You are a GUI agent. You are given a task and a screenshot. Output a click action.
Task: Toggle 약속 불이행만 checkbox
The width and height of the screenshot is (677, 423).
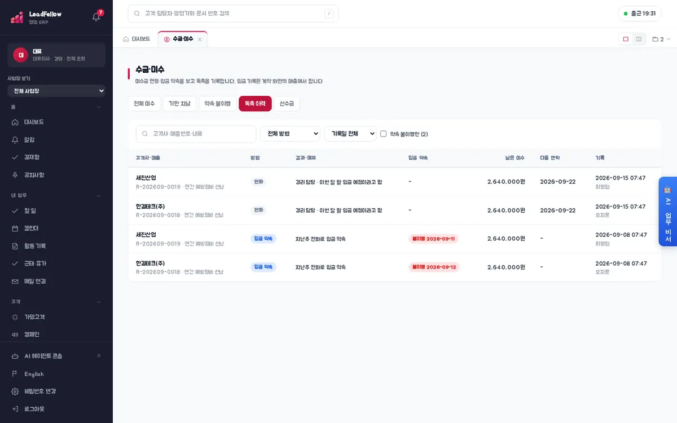pos(384,134)
